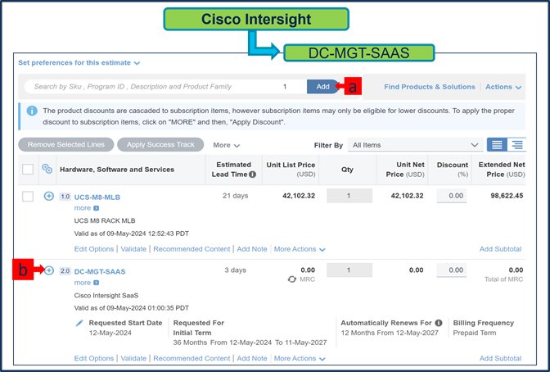550x372 pixels.
Task: Open the more arrow icon under UCS-M8-MLB
Action: 96,208
